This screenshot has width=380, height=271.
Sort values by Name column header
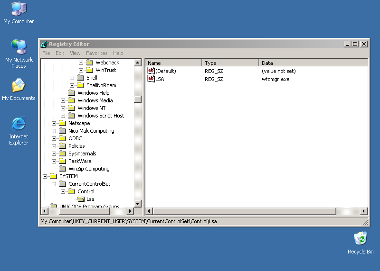(x=173, y=63)
